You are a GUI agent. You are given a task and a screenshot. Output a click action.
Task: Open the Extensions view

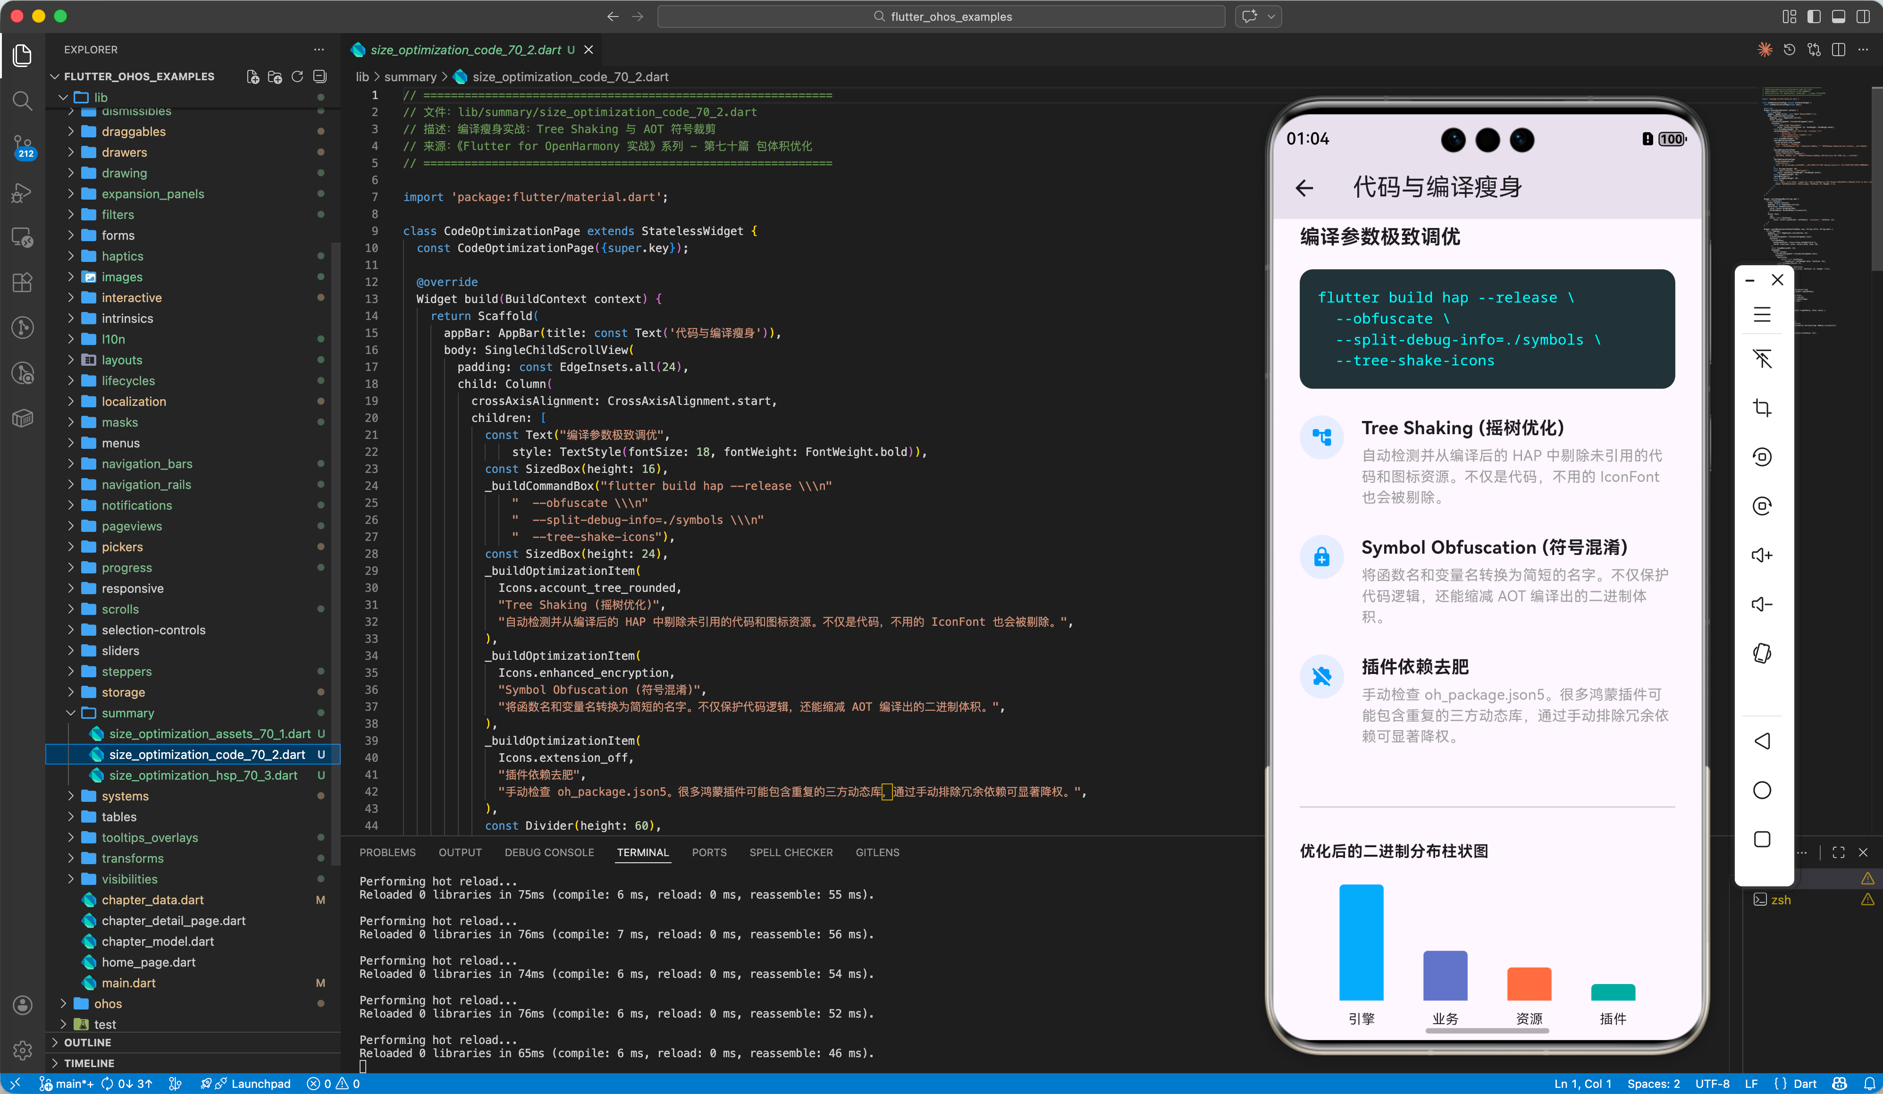coord(23,282)
